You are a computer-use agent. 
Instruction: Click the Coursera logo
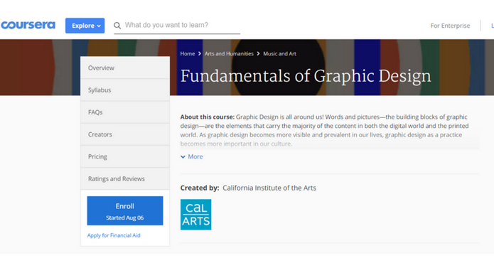coord(28,25)
